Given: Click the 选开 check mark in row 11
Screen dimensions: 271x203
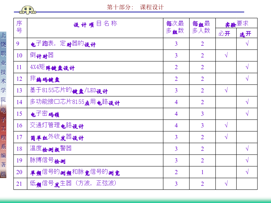Looking at the screenshot, I should pyautogui.click(x=247, y=66).
